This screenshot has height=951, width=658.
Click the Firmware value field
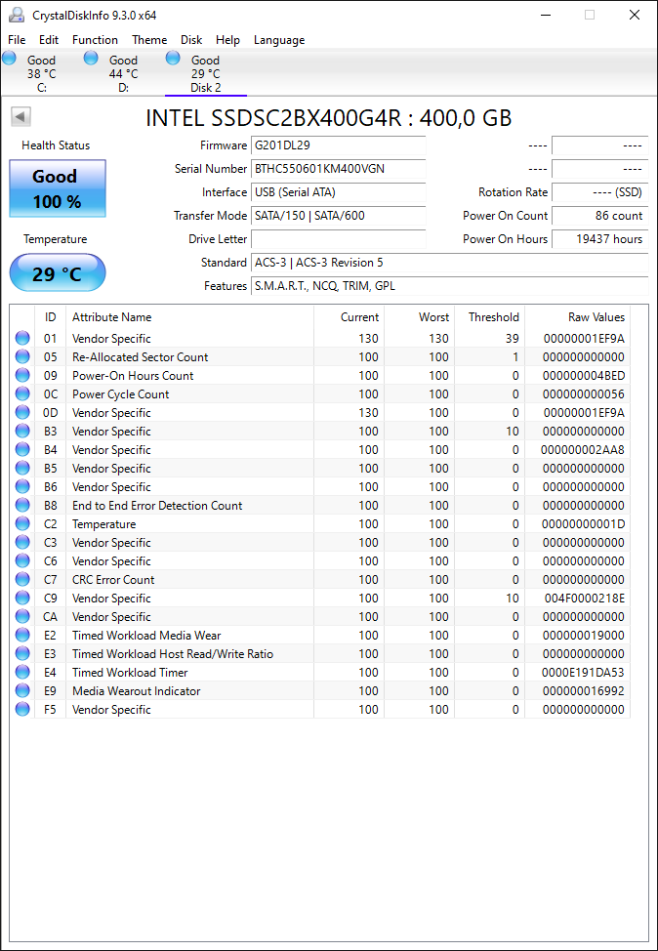339,145
